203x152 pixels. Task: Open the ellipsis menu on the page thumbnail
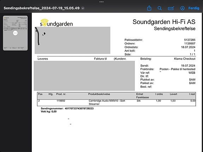tap(15, 33)
